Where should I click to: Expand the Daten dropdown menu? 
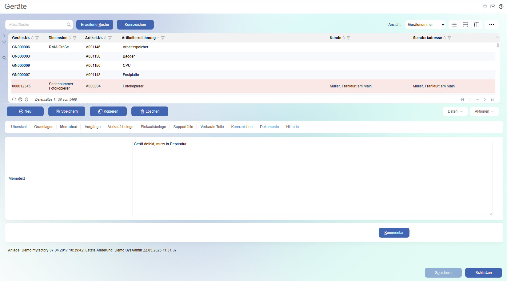coord(455,111)
